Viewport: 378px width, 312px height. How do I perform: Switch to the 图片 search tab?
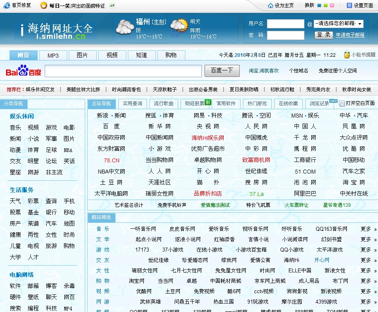pos(82,55)
